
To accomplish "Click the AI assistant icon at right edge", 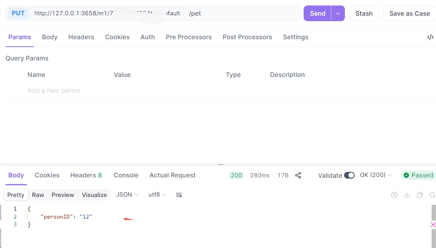I will pyautogui.click(x=433, y=224).
